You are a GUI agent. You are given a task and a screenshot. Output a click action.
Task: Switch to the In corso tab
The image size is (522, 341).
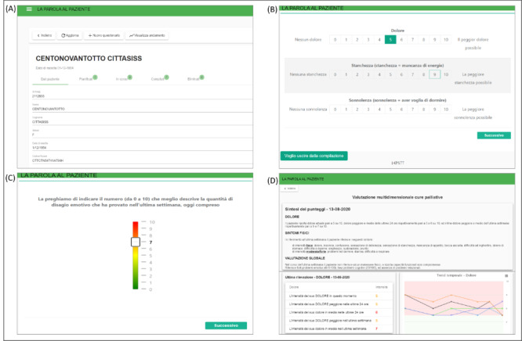tap(121, 79)
